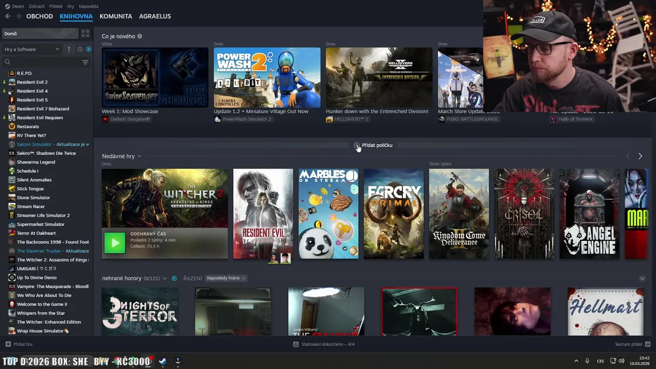Viewport: 656px width, 369px height.
Task: Show previous recent games with left arrow
Action: point(628,156)
